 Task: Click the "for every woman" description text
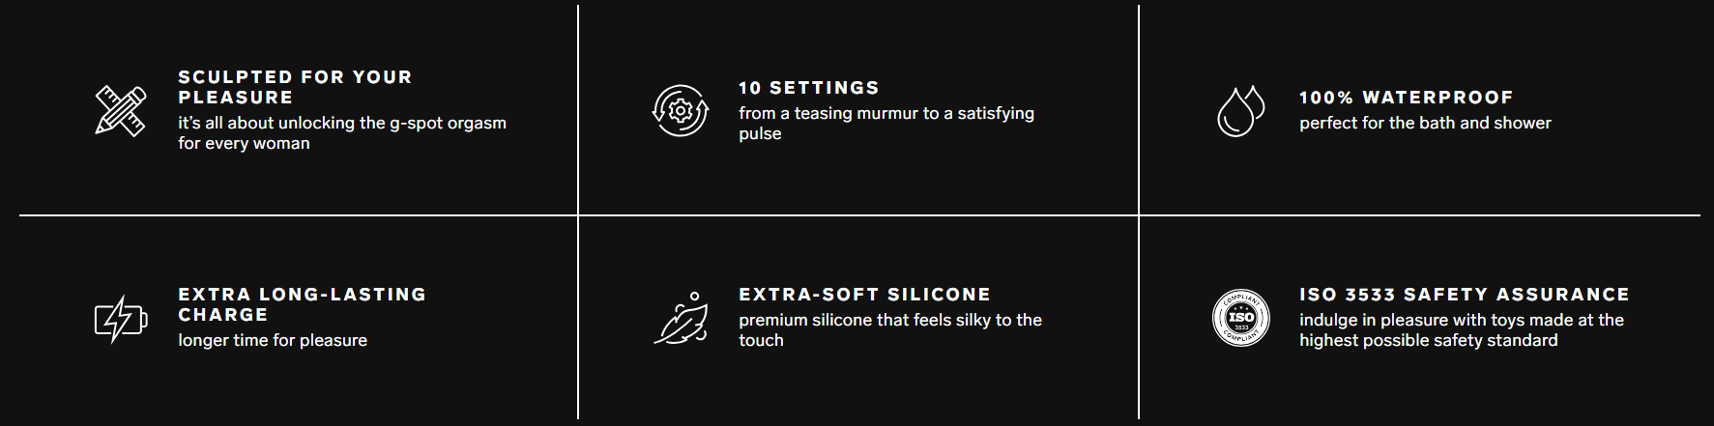[x=244, y=144]
